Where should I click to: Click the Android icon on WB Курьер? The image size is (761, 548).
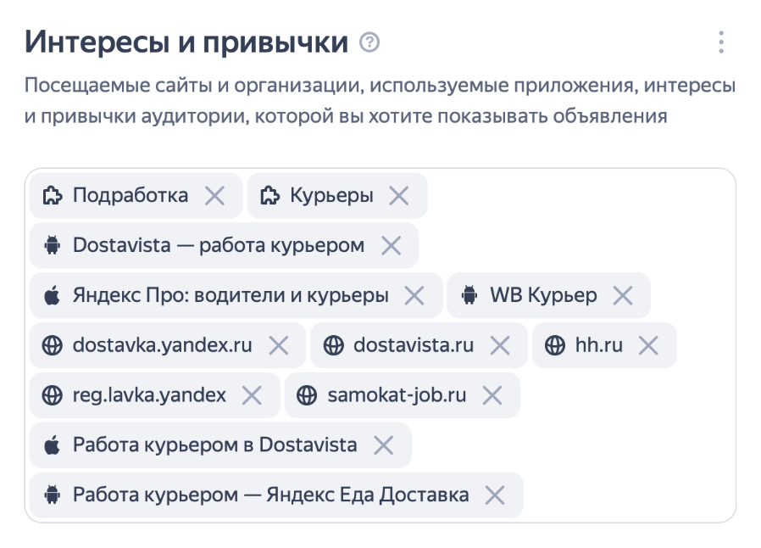coord(469,295)
